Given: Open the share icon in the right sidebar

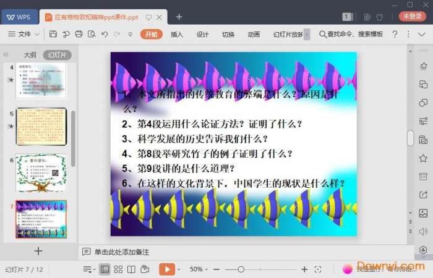Looking at the screenshot, I should coord(423,195).
